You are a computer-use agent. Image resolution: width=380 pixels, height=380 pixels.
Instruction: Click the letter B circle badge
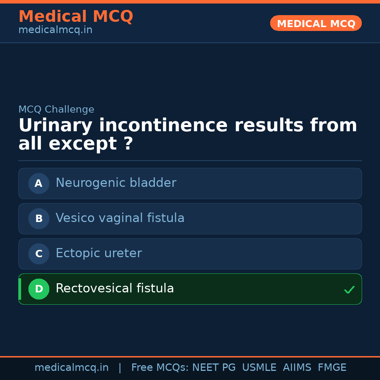[39, 218]
